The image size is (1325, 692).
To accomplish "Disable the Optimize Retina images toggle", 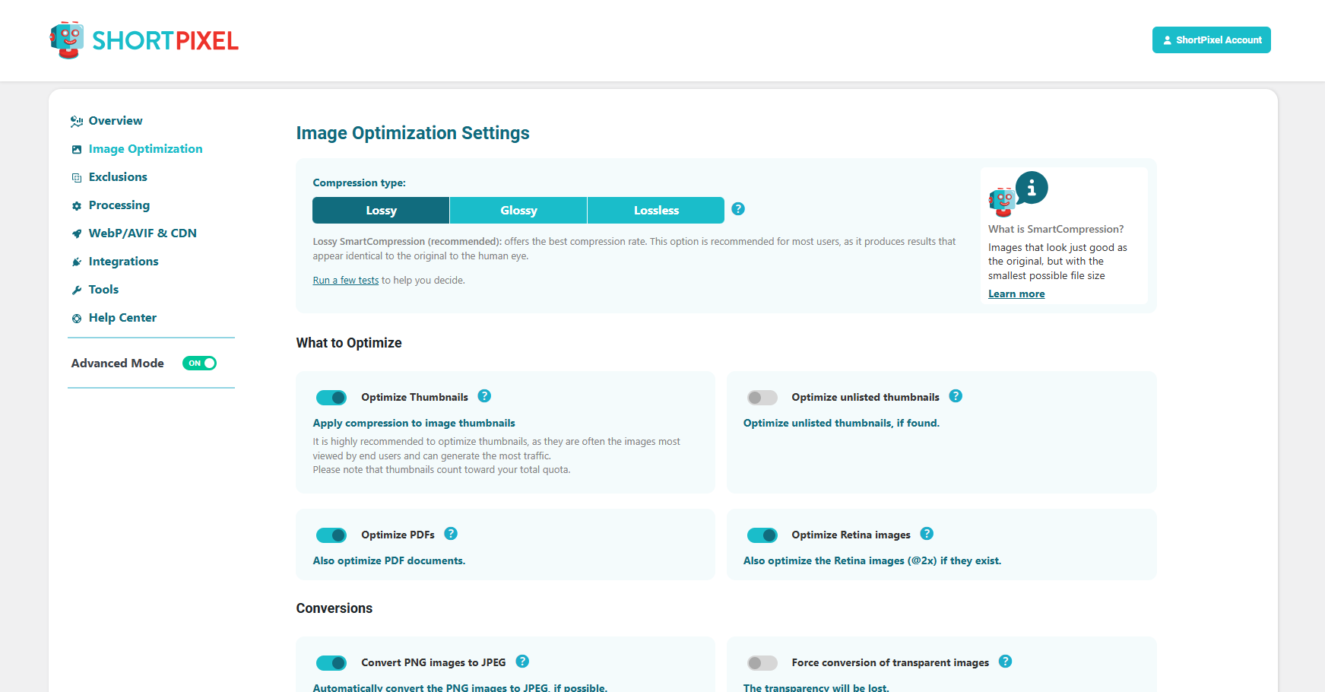I will click(x=762, y=535).
